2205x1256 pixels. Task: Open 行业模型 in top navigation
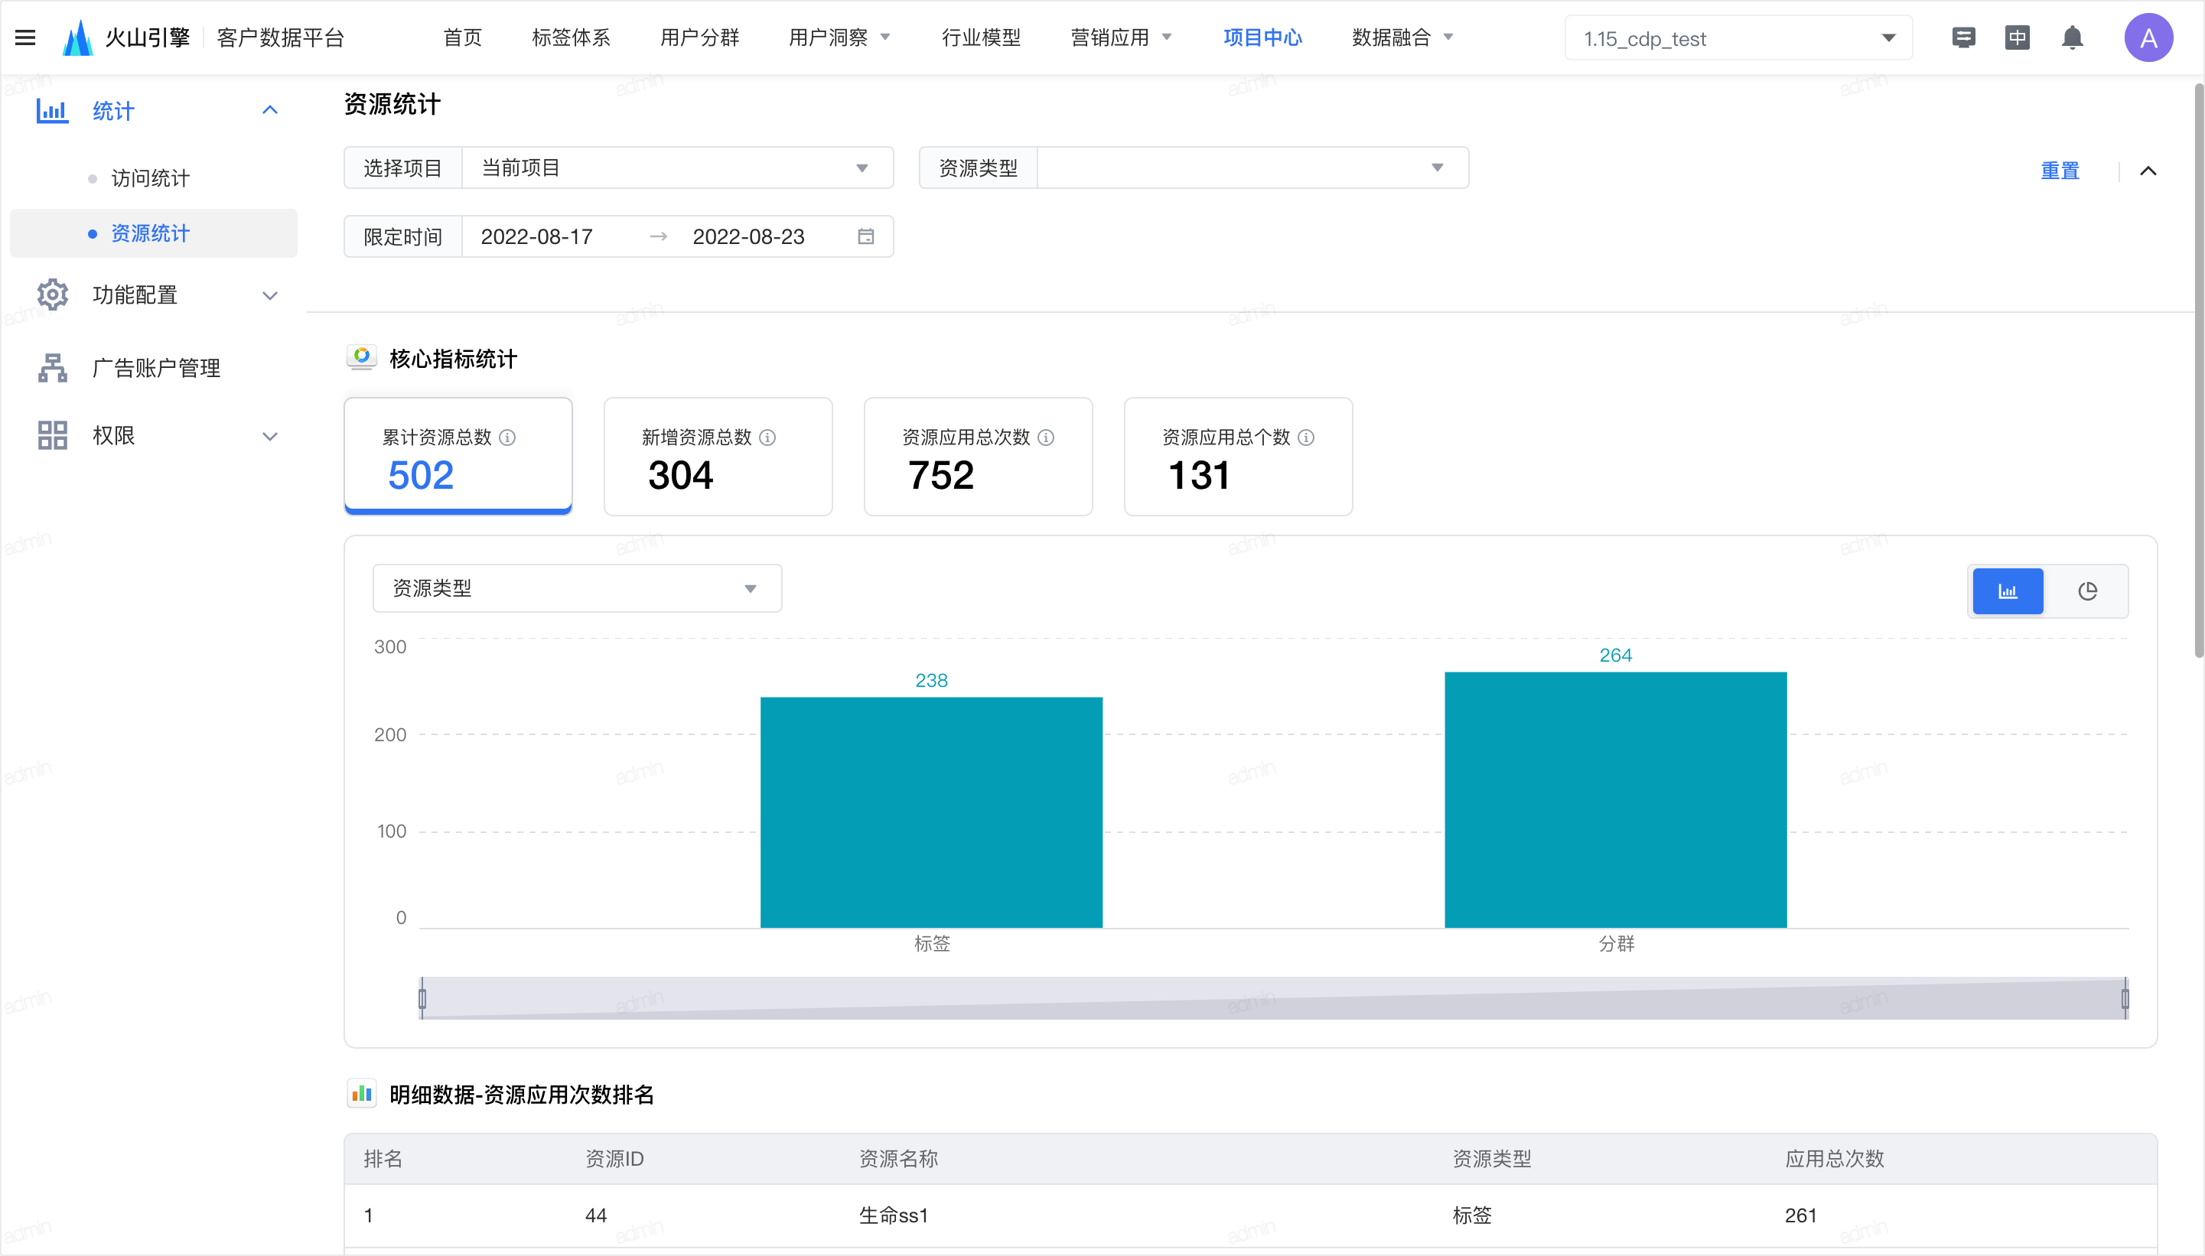pos(981,37)
